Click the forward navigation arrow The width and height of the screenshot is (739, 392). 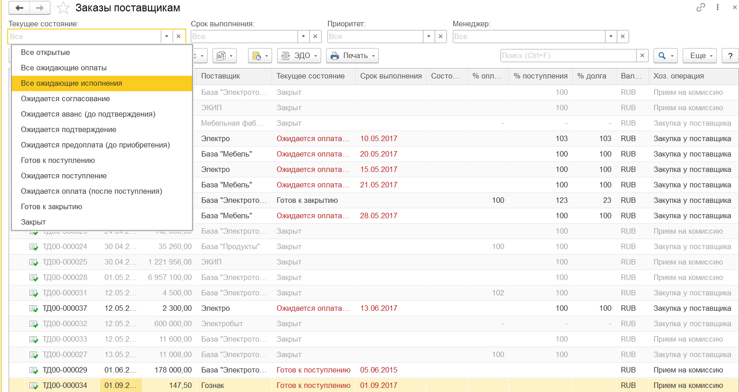tap(40, 8)
